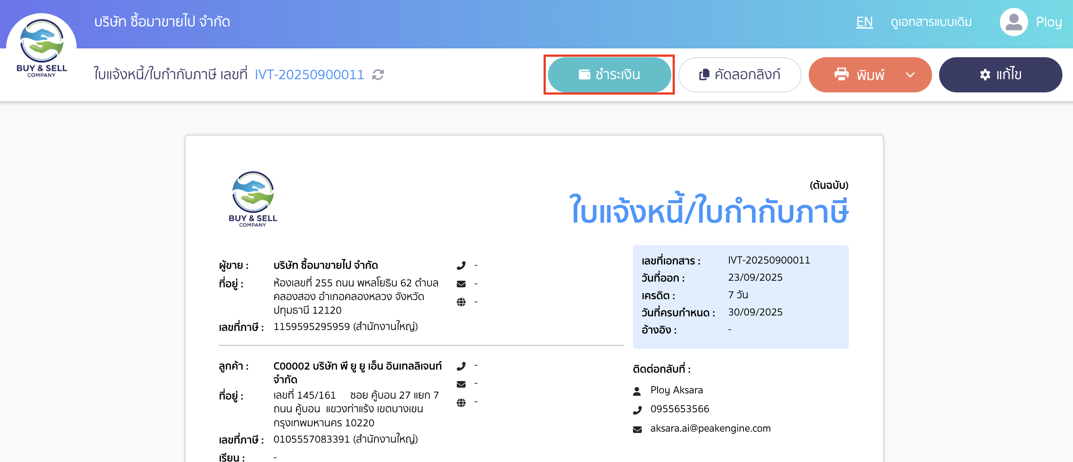Click the phone icon next to seller details

[x=461, y=265]
